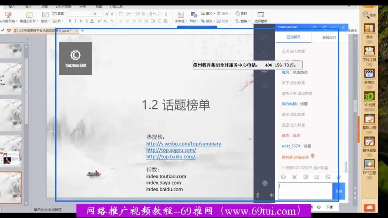This screenshot has width=388, height=218.
Task: Click the font color A icon
Action: pyautogui.click(x=92, y=21)
